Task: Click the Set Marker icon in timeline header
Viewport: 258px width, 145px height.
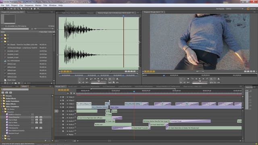Action: (x=74, y=93)
